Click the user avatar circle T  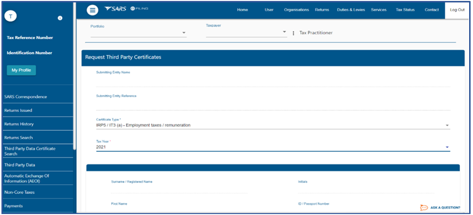coord(11,16)
